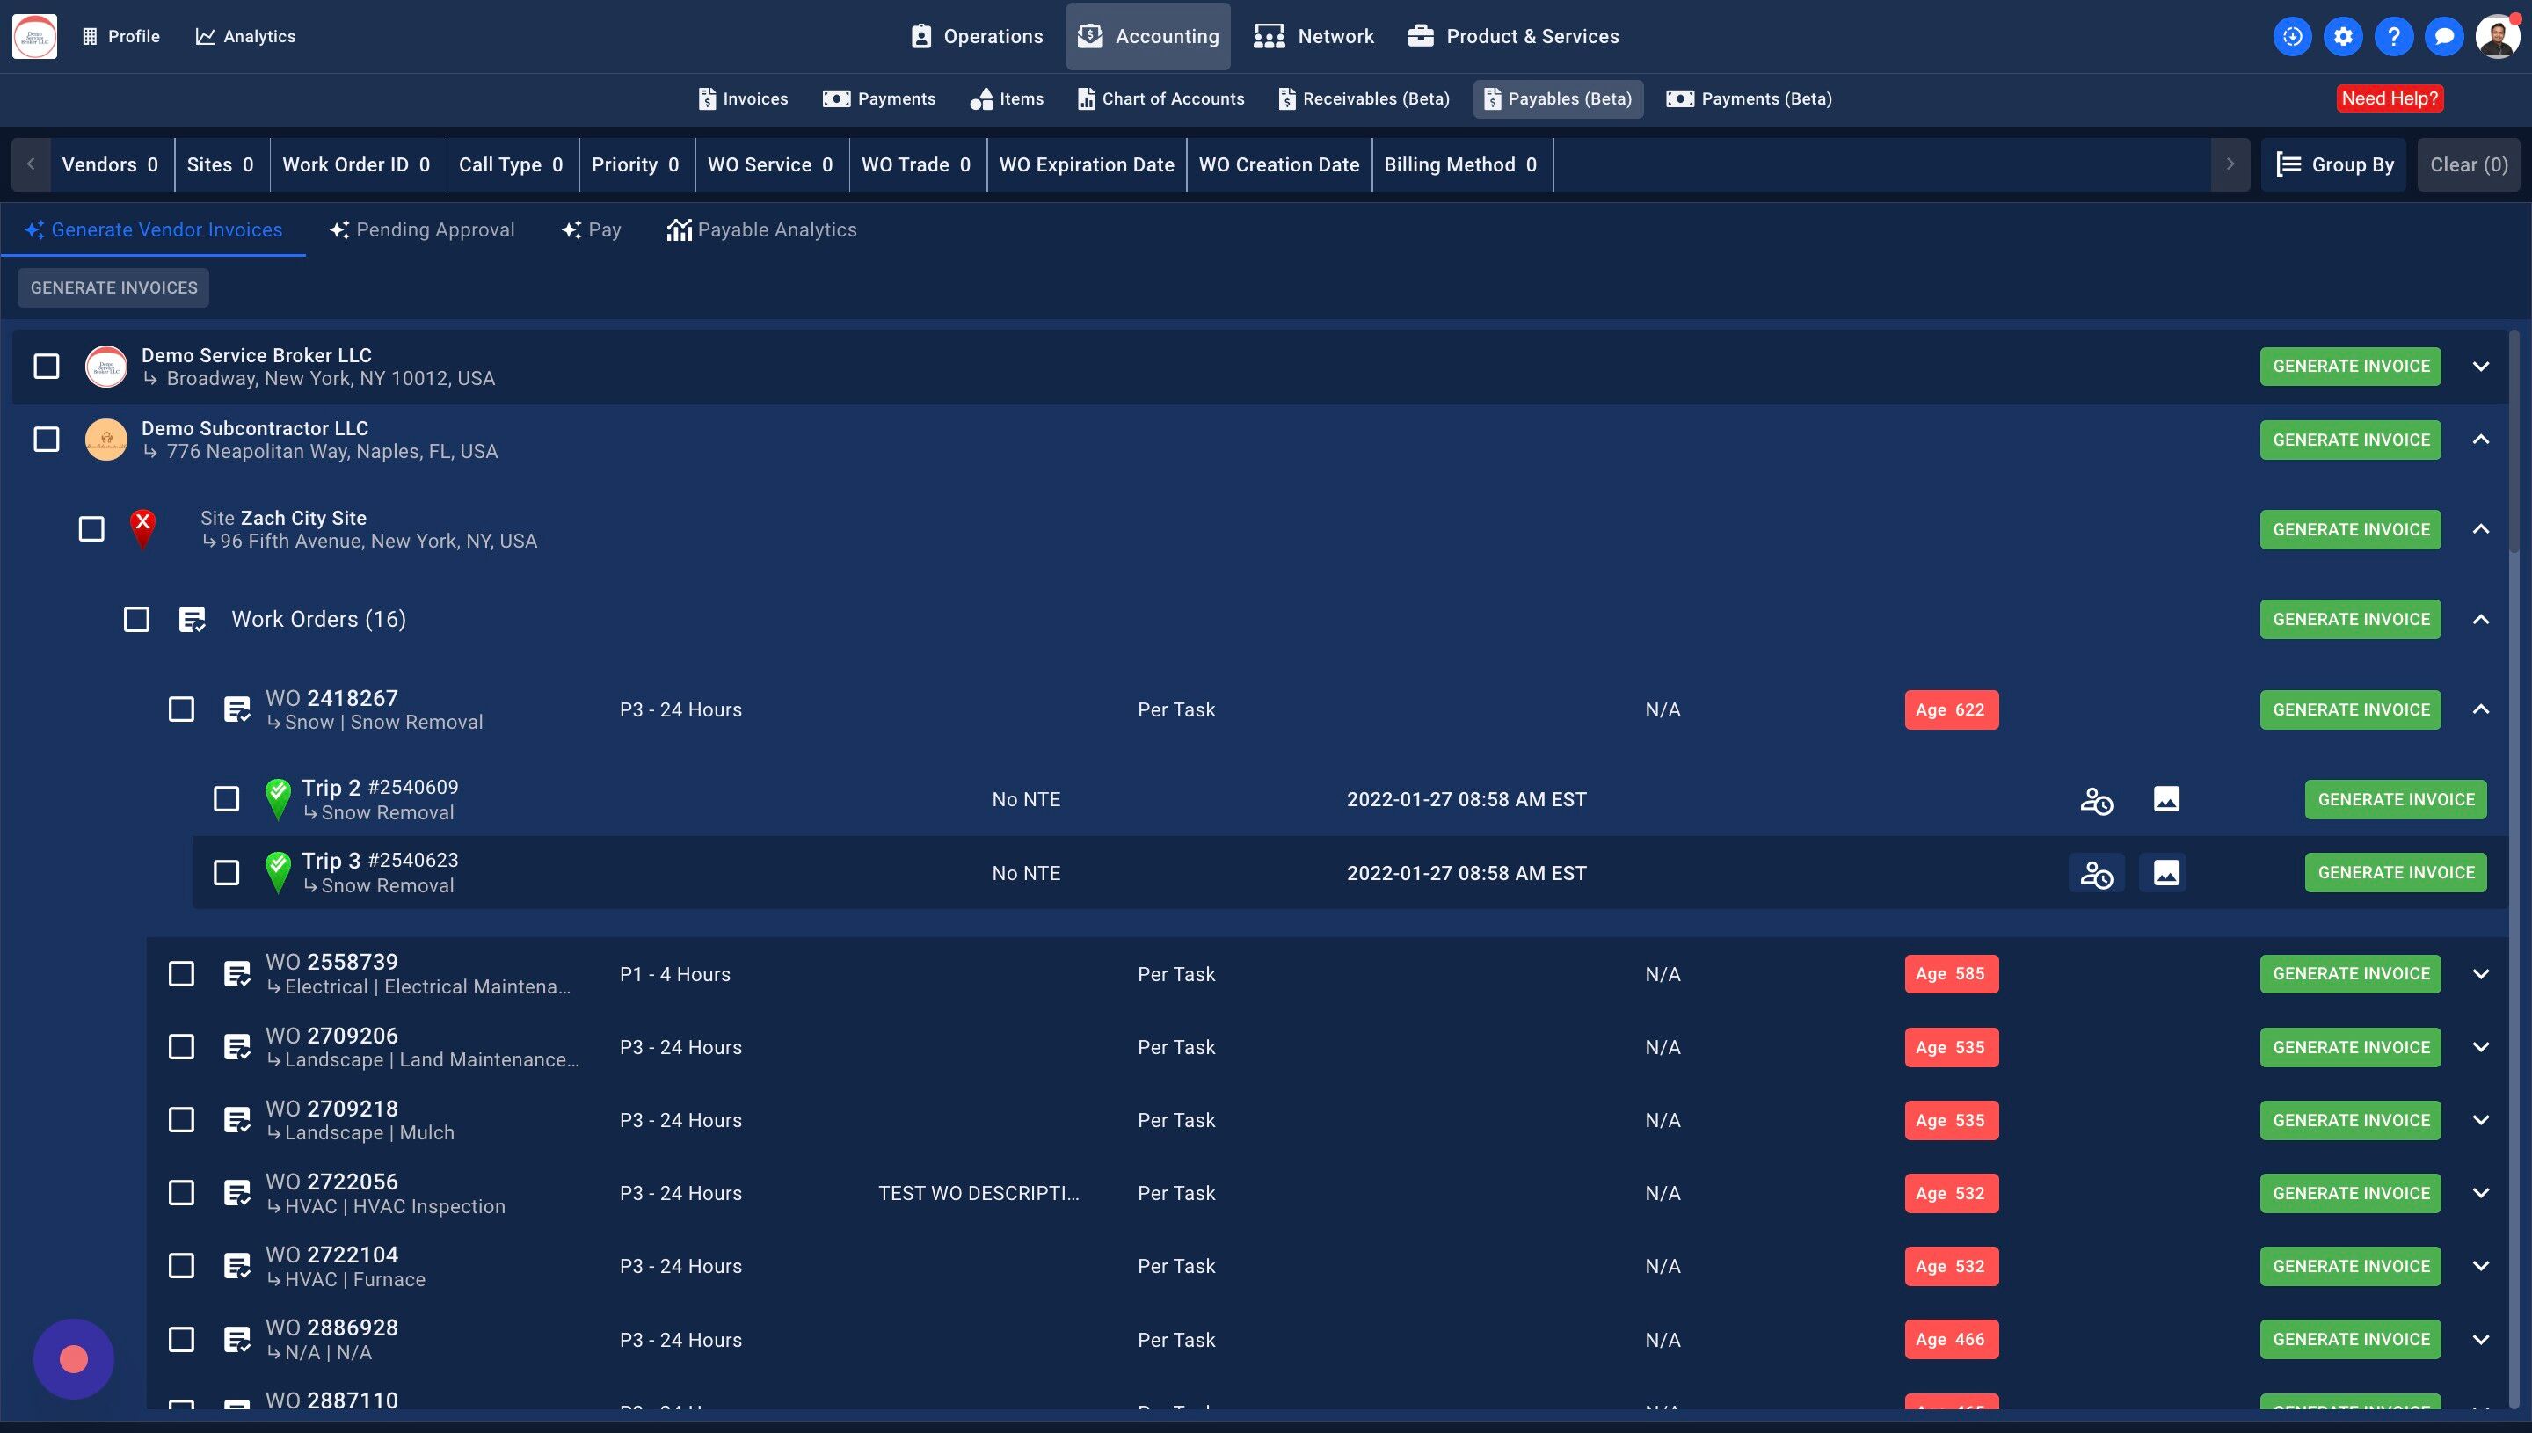Open the image gallery icon for Trip 2
The image size is (2532, 1433).
tap(2166, 799)
